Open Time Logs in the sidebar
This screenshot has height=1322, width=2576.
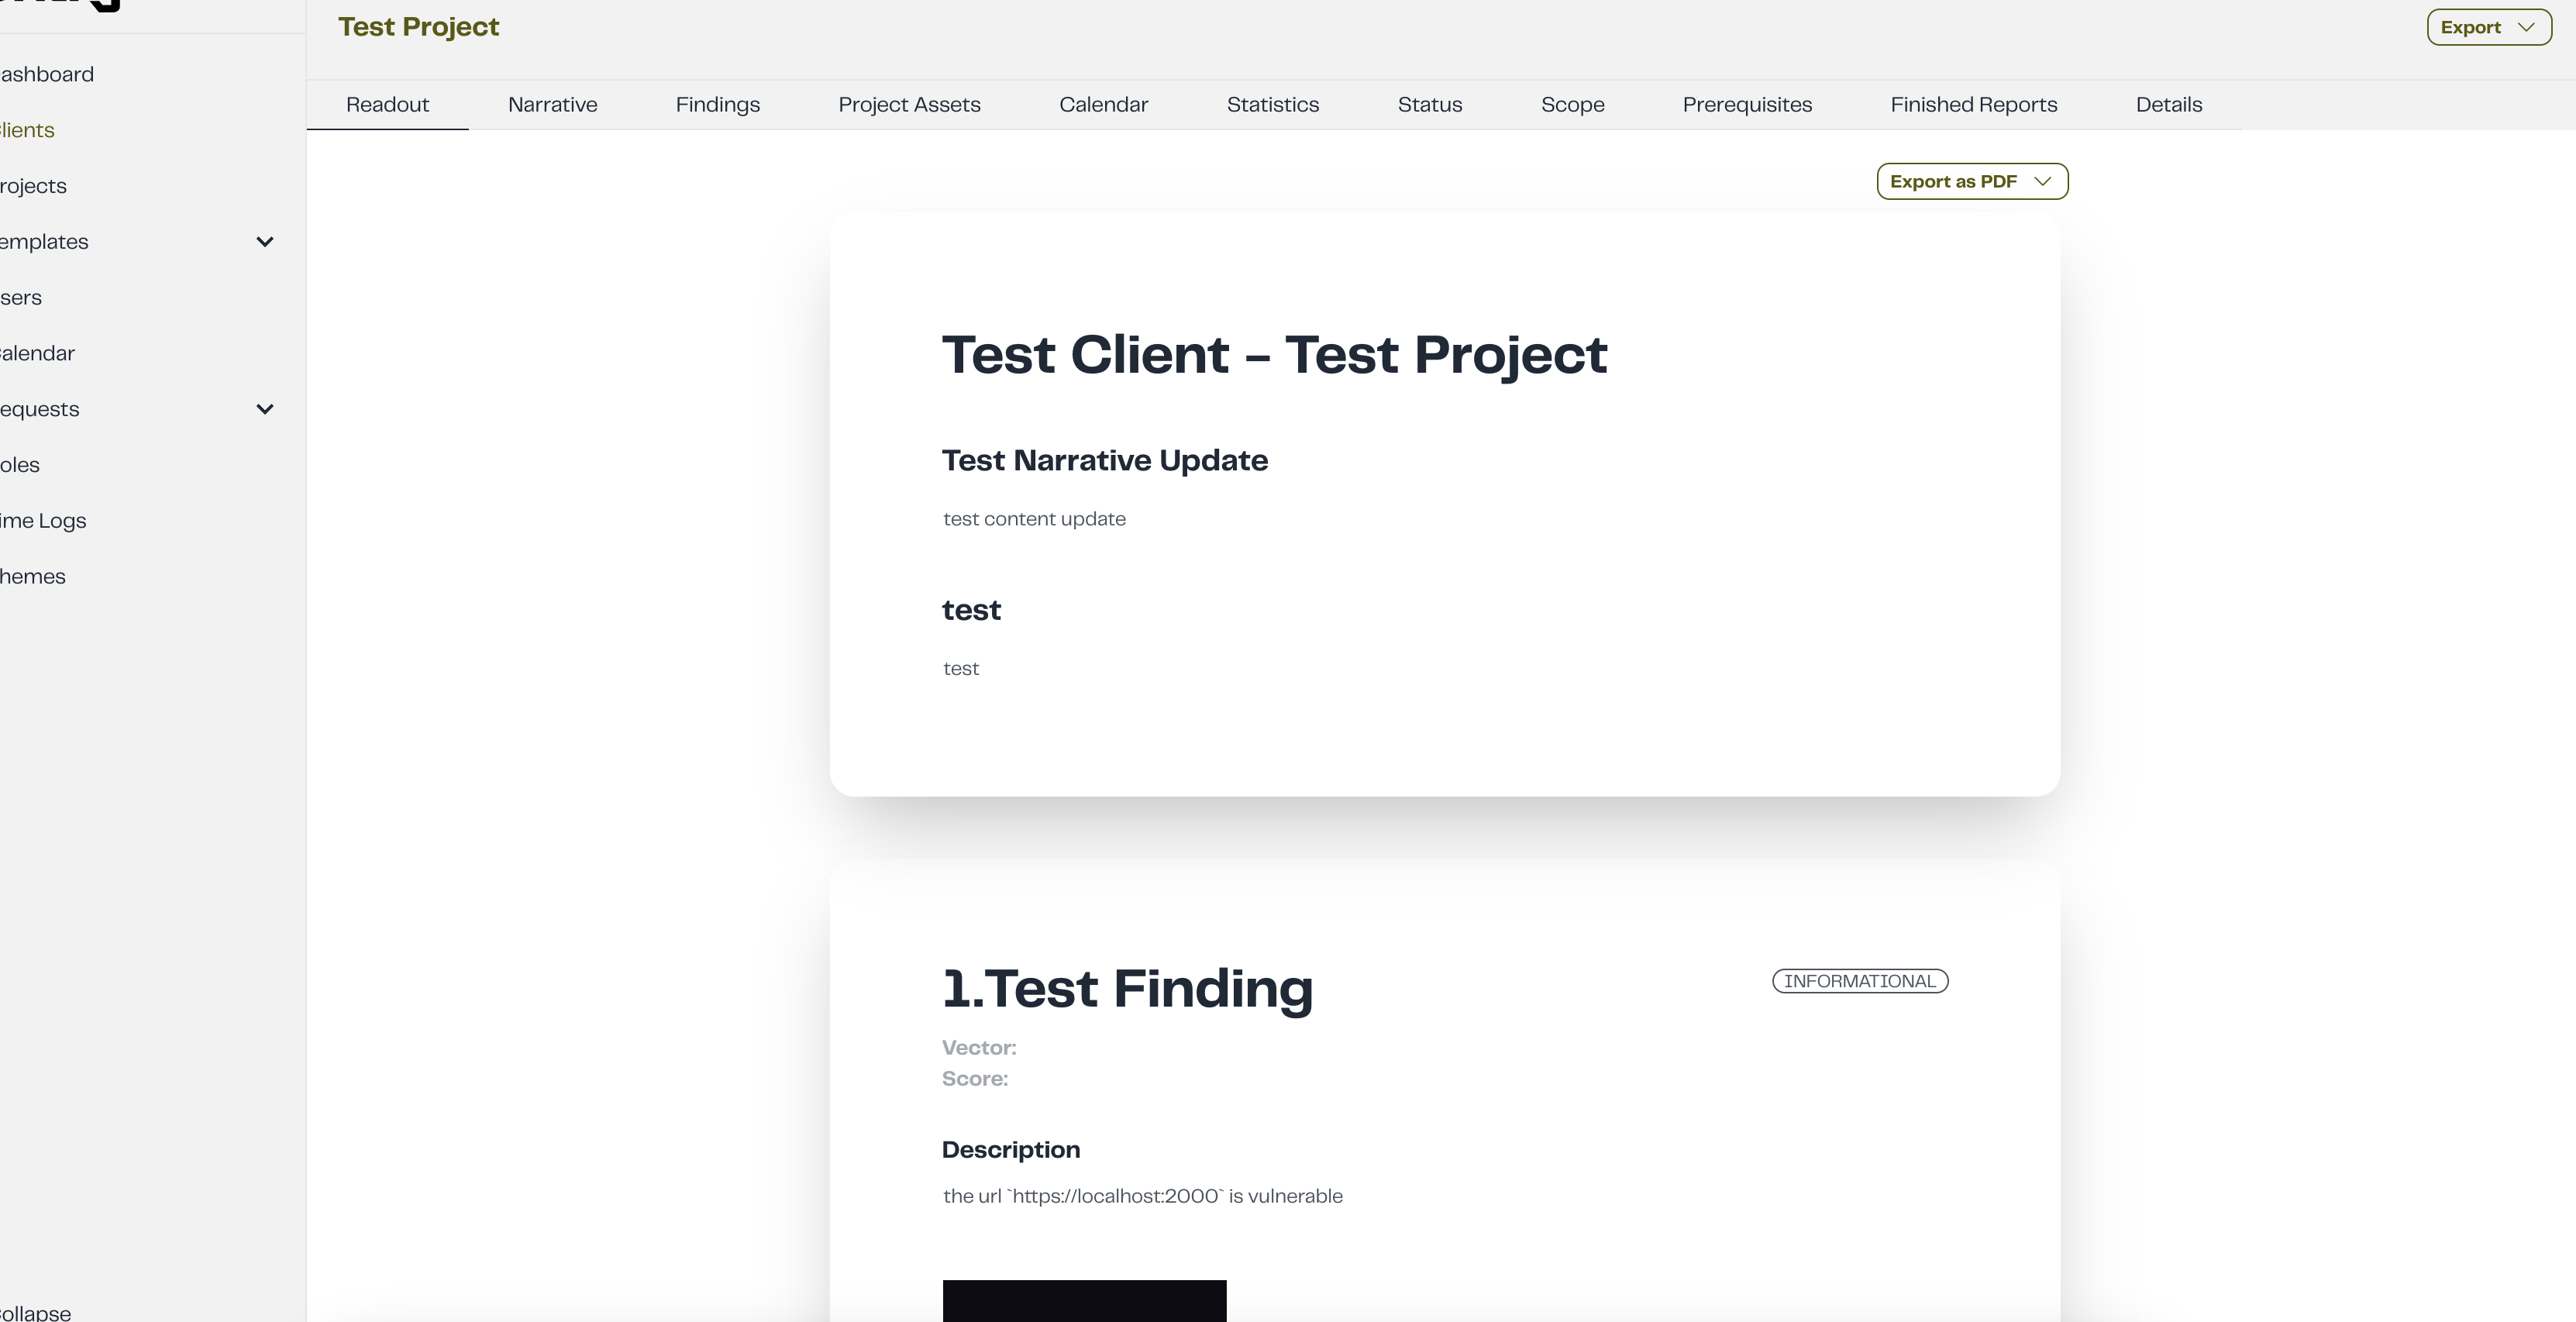[x=43, y=521]
